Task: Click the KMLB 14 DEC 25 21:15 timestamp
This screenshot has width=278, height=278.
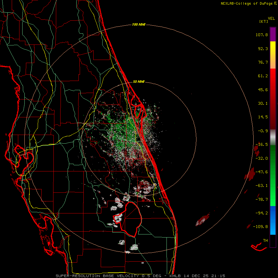Action: 197,276
